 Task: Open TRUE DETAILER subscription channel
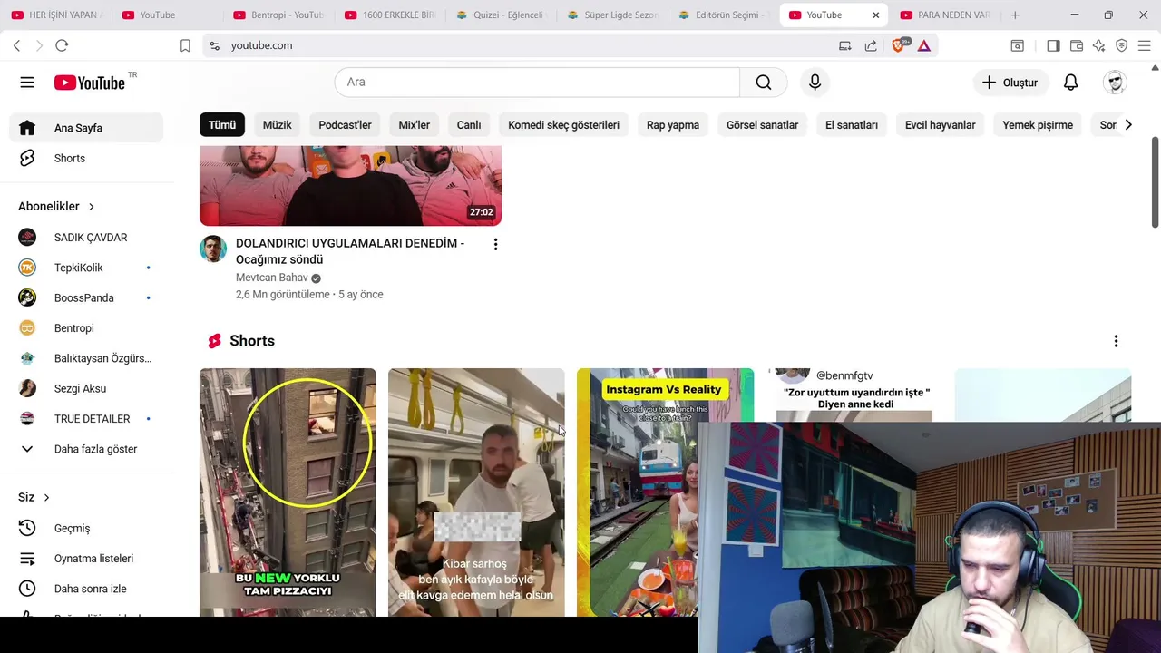(x=87, y=419)
